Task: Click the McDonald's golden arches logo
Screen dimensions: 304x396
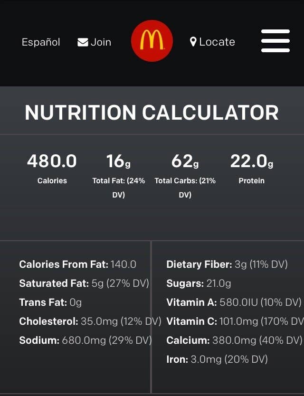Action: click(152, 41)
